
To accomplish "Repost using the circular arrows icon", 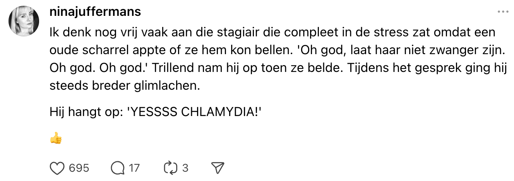I will pos(170,168).
